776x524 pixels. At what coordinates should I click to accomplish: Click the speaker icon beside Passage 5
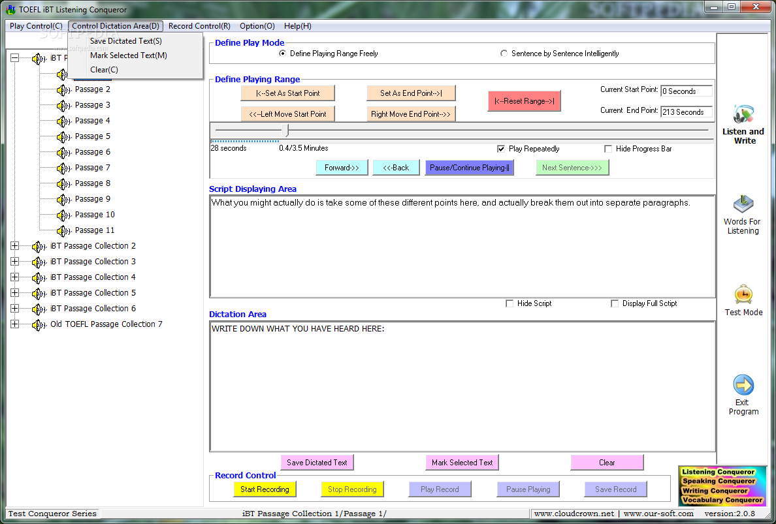(x=64, y=136)
